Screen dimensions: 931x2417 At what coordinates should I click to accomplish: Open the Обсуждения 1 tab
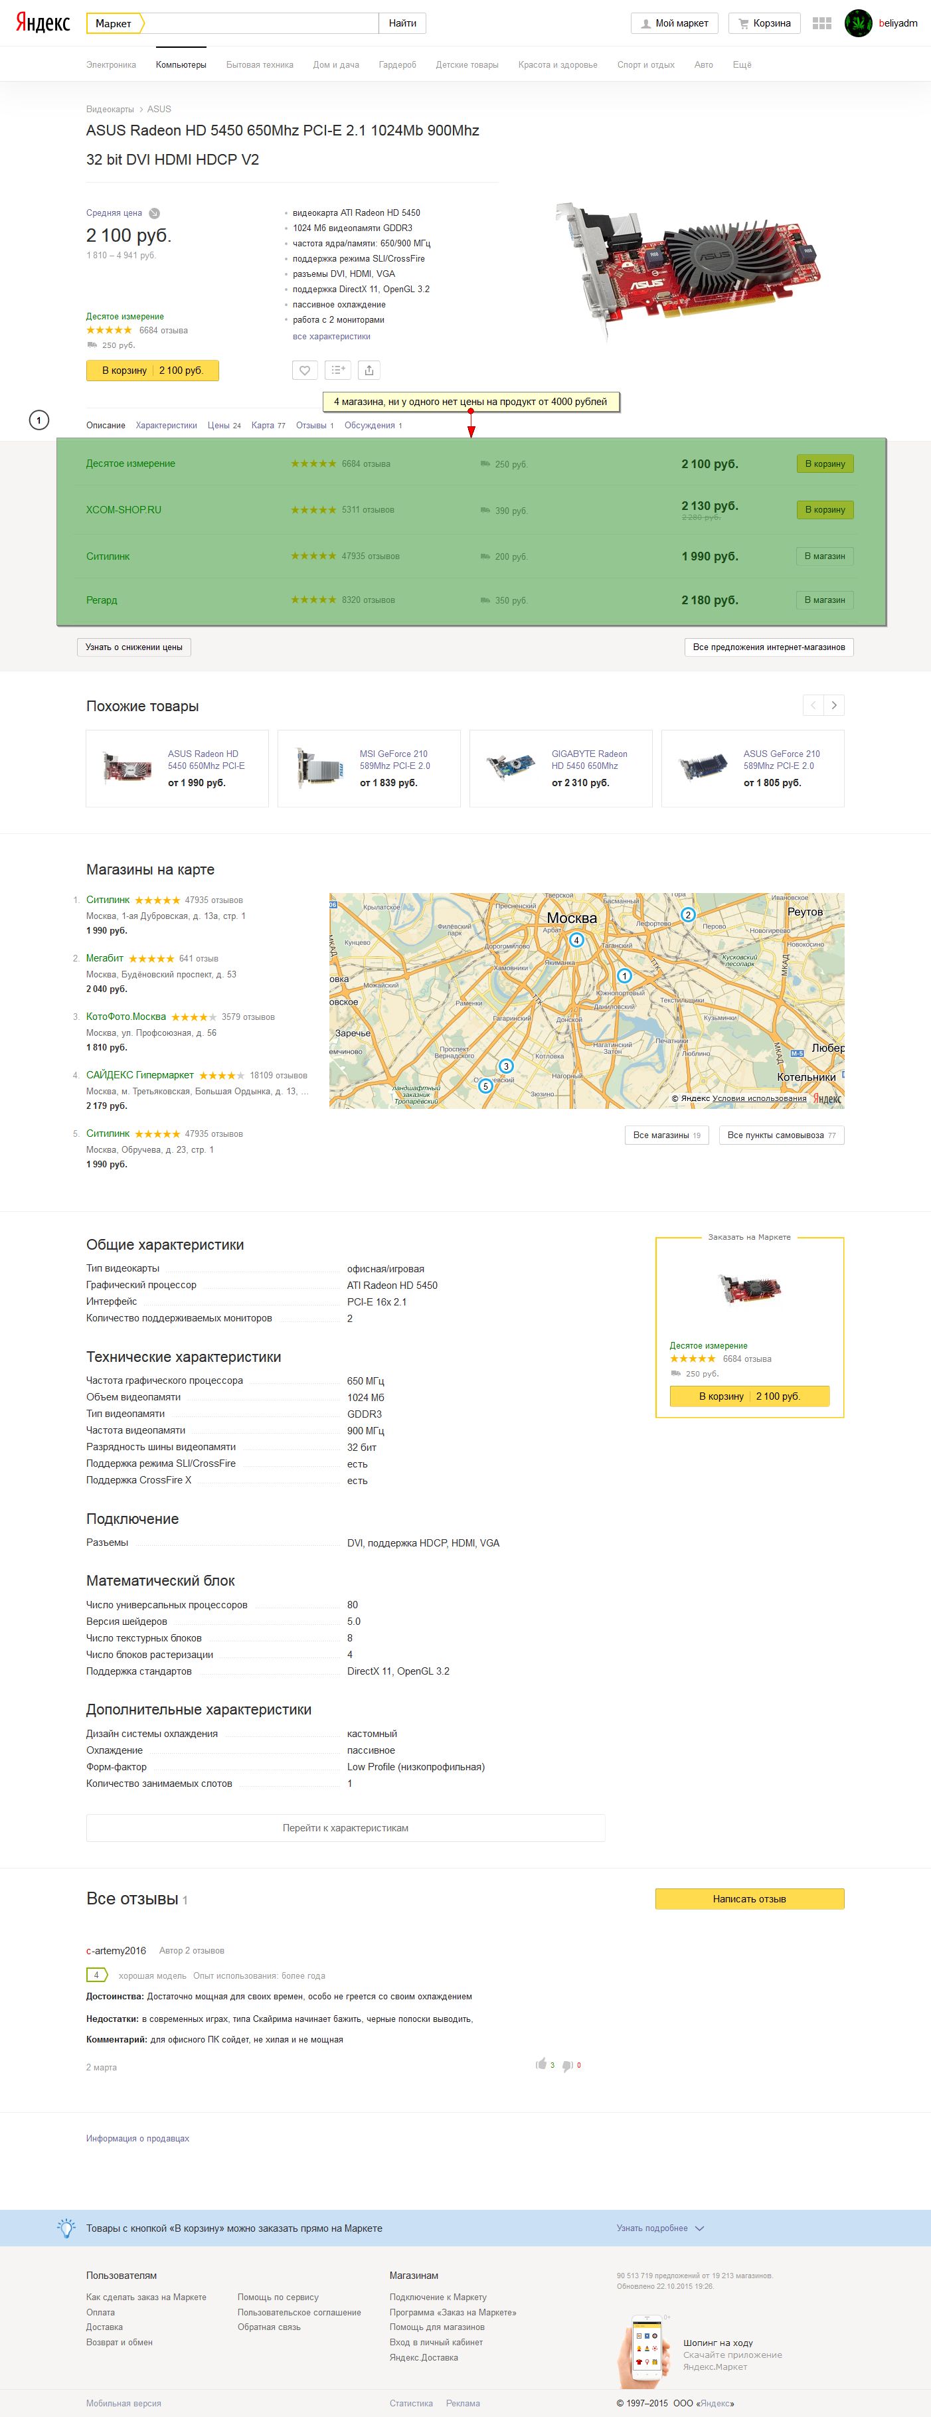click(373, 426)
